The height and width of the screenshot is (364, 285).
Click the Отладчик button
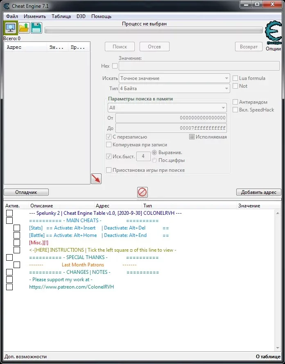(x=26, y=192)
